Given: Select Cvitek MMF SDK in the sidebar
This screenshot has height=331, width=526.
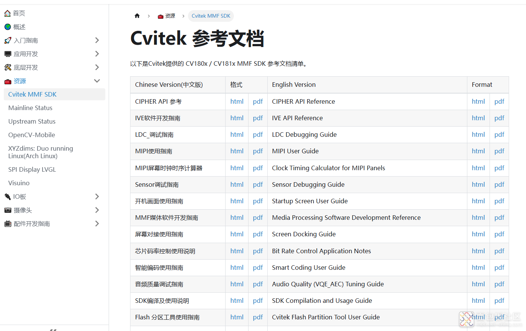Looking at the screenshot, I should click(x=55, y=94).
